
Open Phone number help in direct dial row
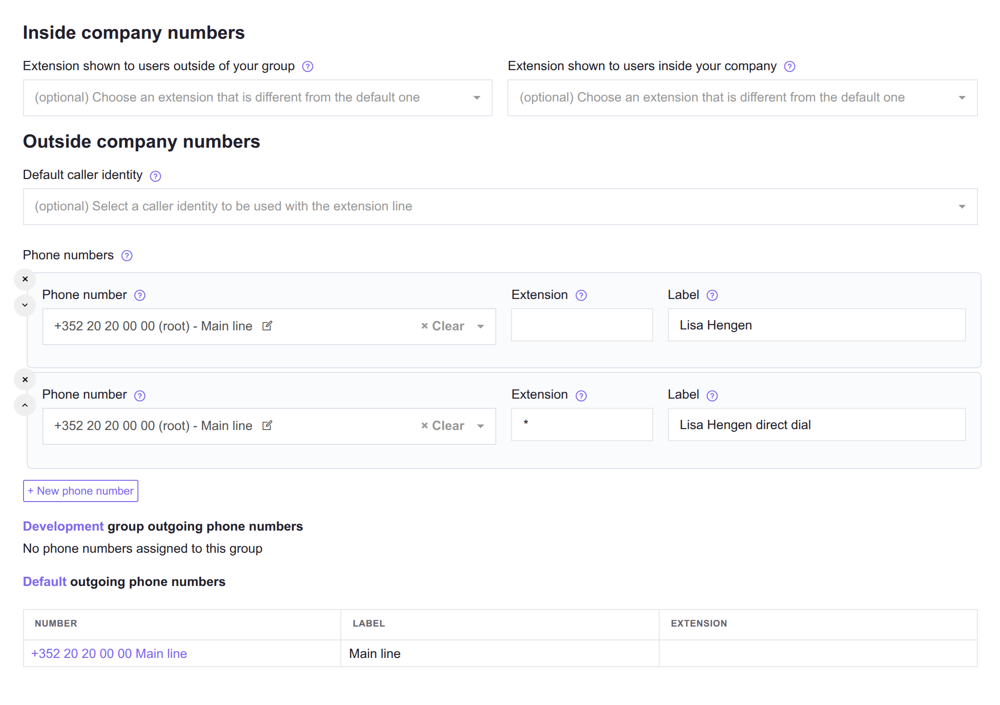click(x=140, y=395)
